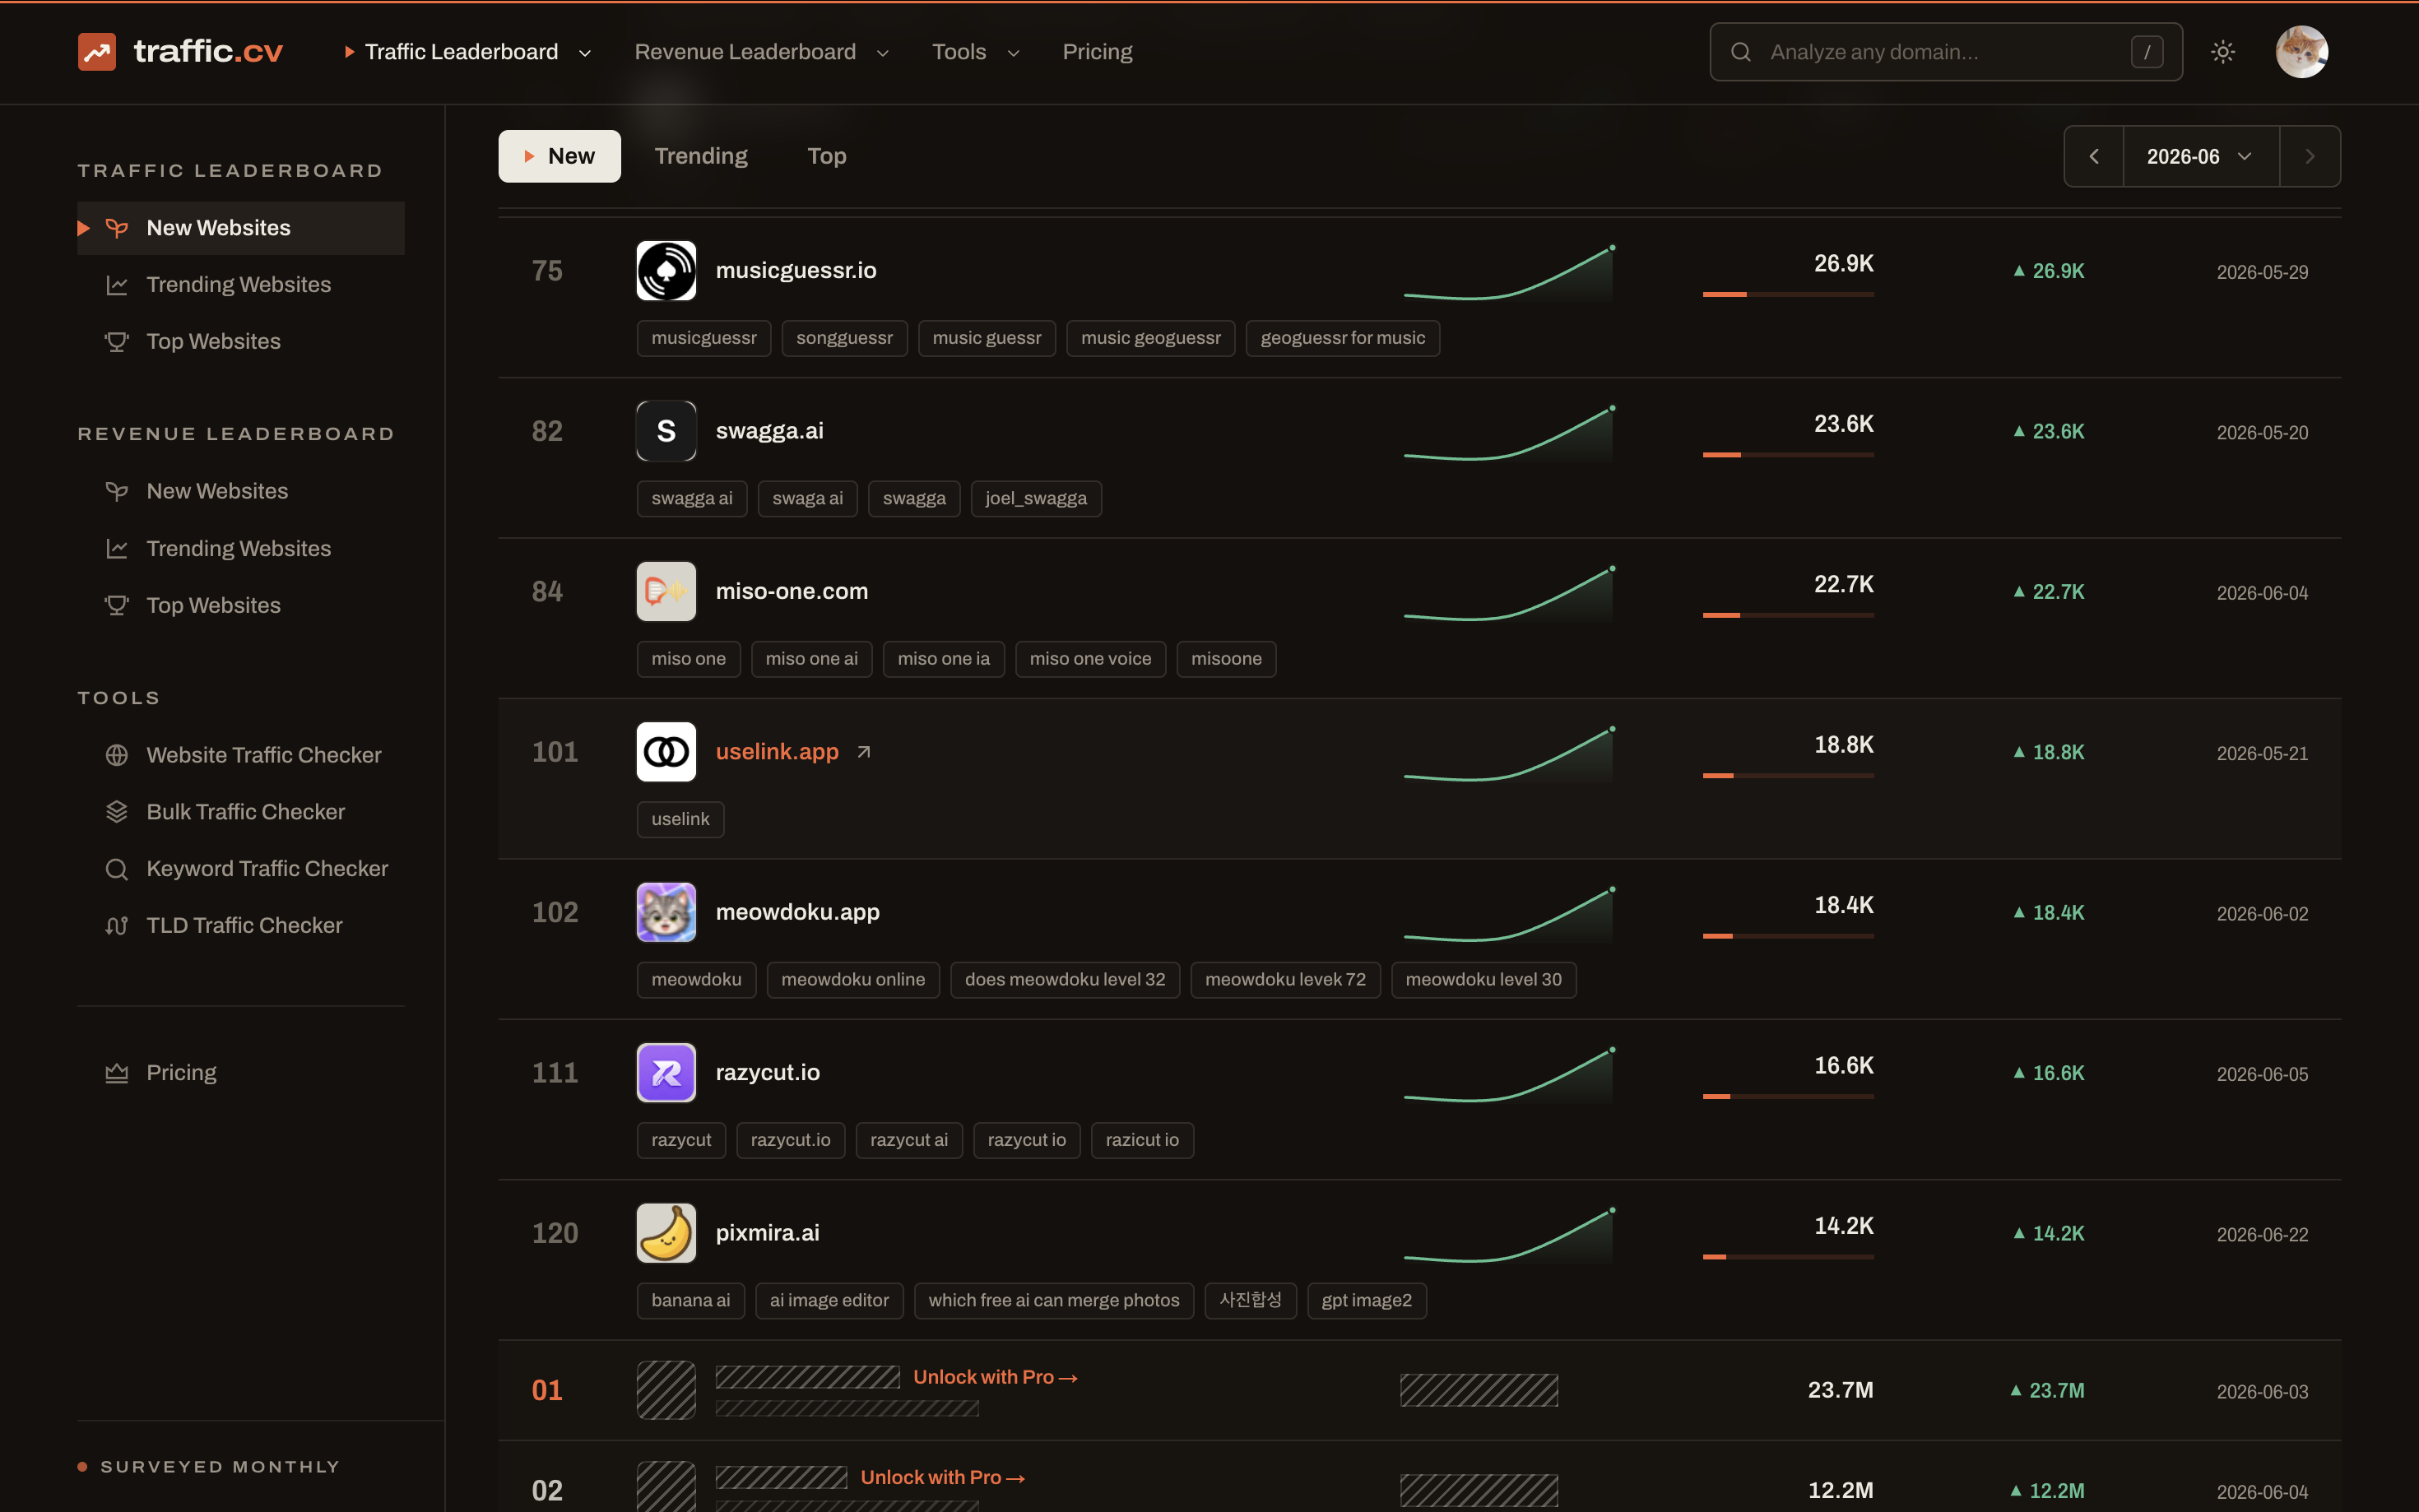Click Top Websites trophy icon under Revenue Leaderboard

(117, 606)
